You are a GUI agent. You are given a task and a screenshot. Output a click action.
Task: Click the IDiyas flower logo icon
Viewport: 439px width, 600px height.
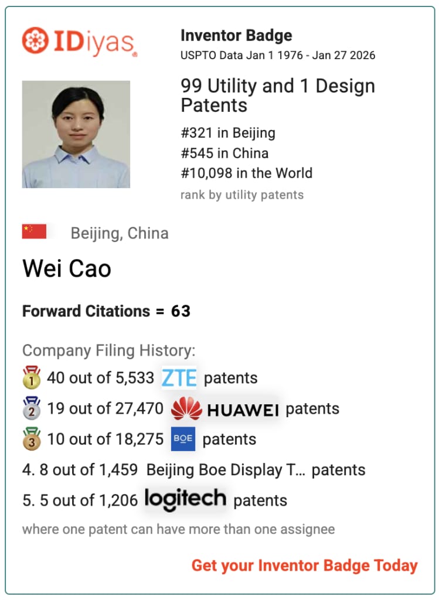click(x=35, y=40)
